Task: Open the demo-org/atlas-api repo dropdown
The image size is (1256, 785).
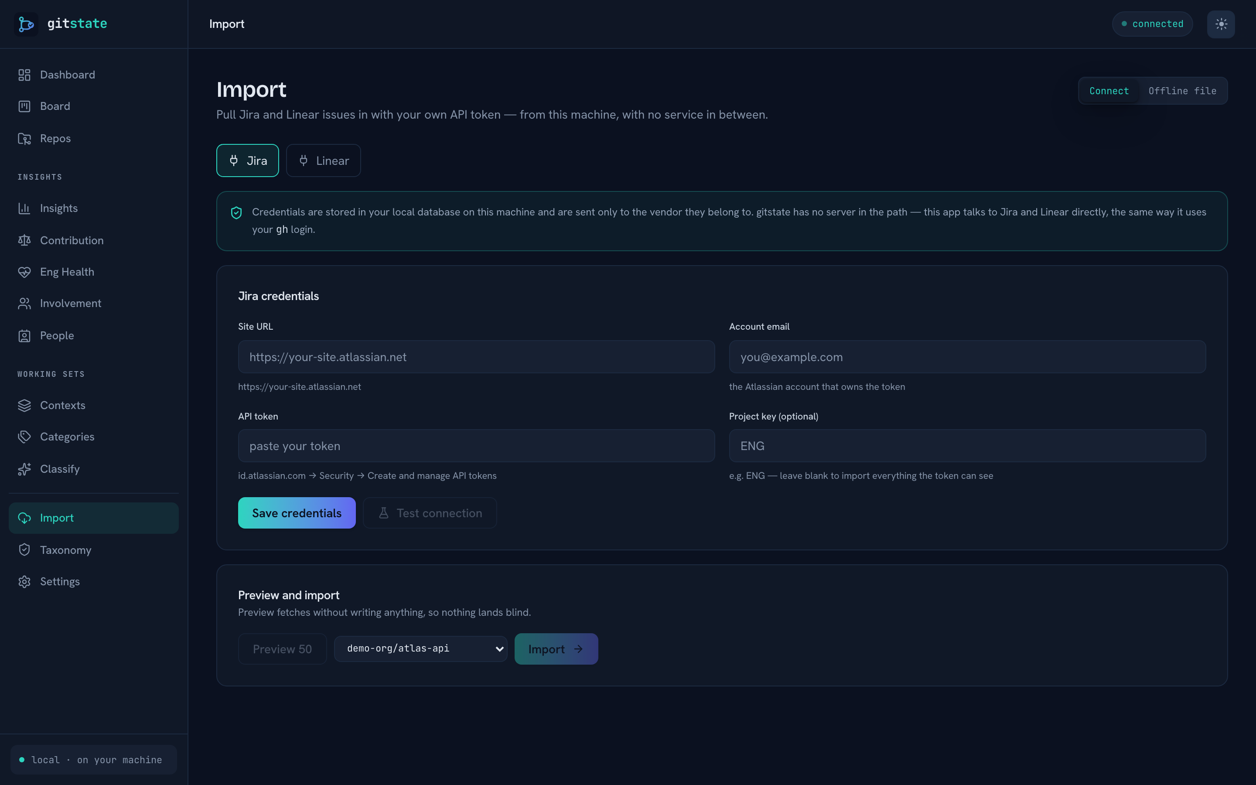Action: pyautogui.click(x=421, y=649)
